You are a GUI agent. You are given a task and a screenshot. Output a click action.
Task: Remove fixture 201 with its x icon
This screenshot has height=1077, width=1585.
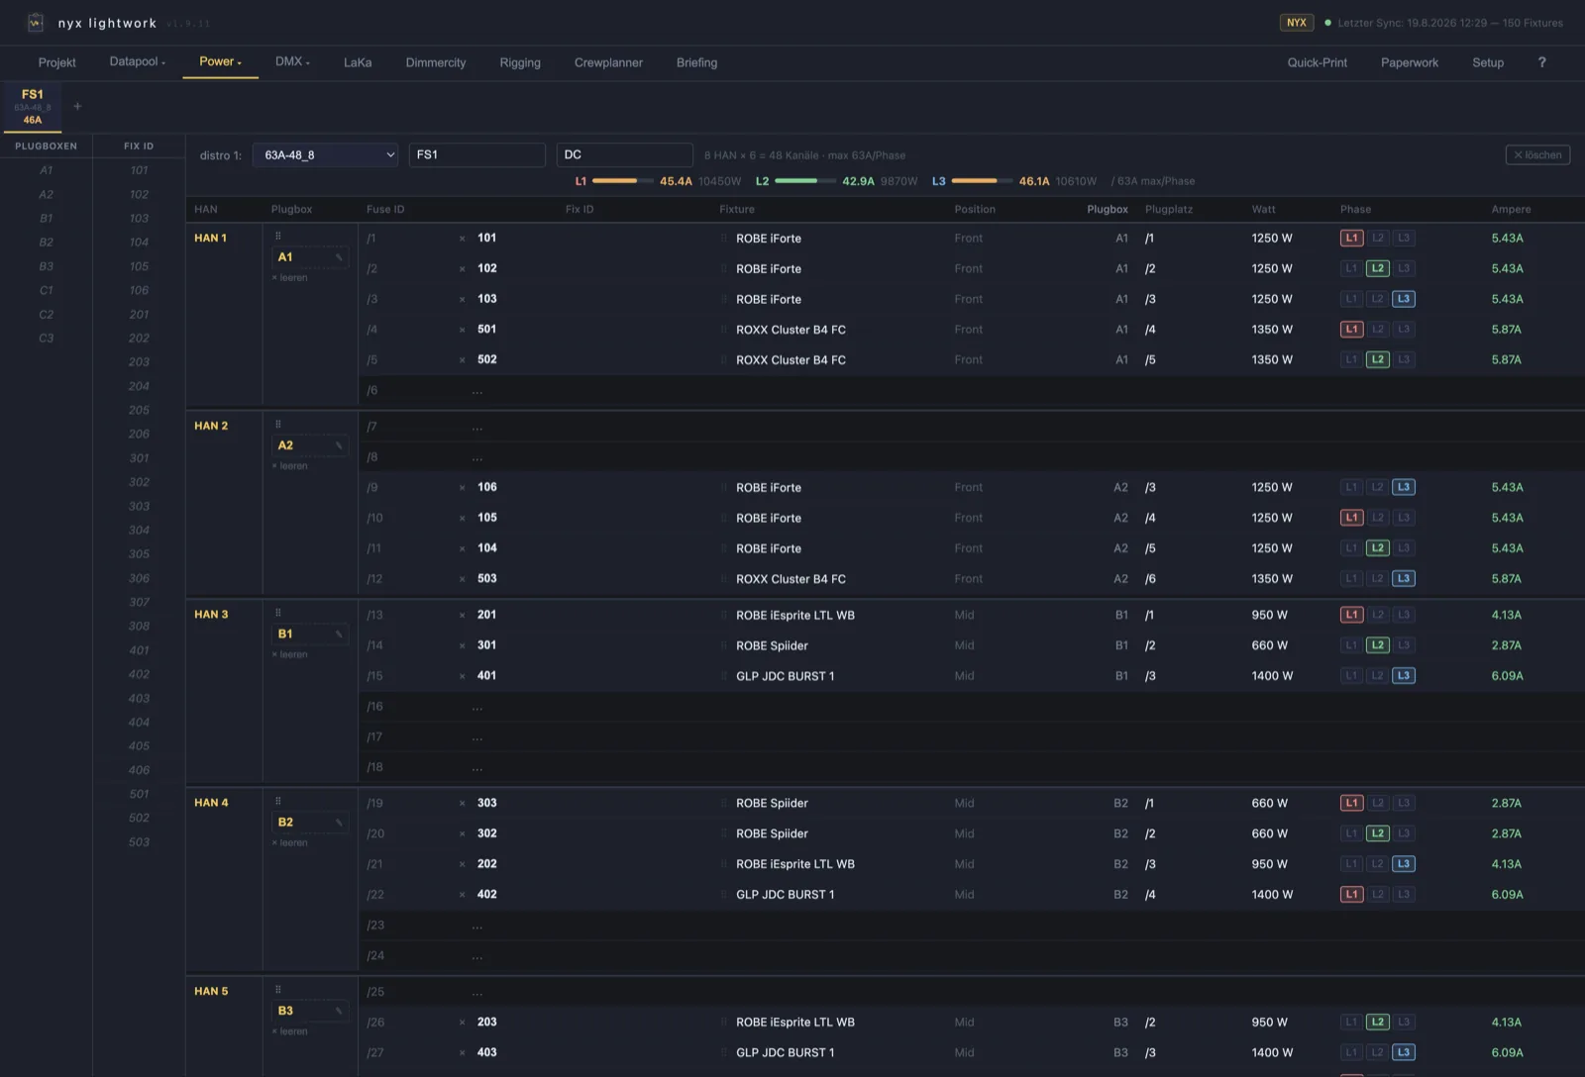(462, 615)
